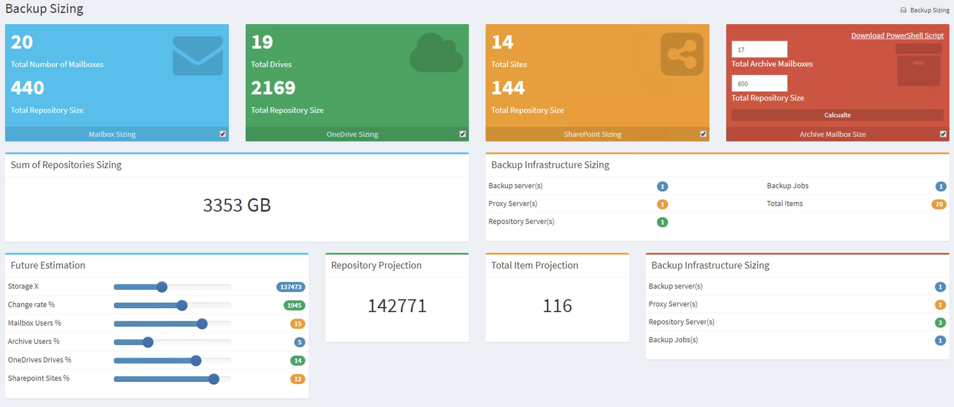Click the Total Items badge showing 70
Viewport: 954px width, 407px height.
[x=939, y=204]
